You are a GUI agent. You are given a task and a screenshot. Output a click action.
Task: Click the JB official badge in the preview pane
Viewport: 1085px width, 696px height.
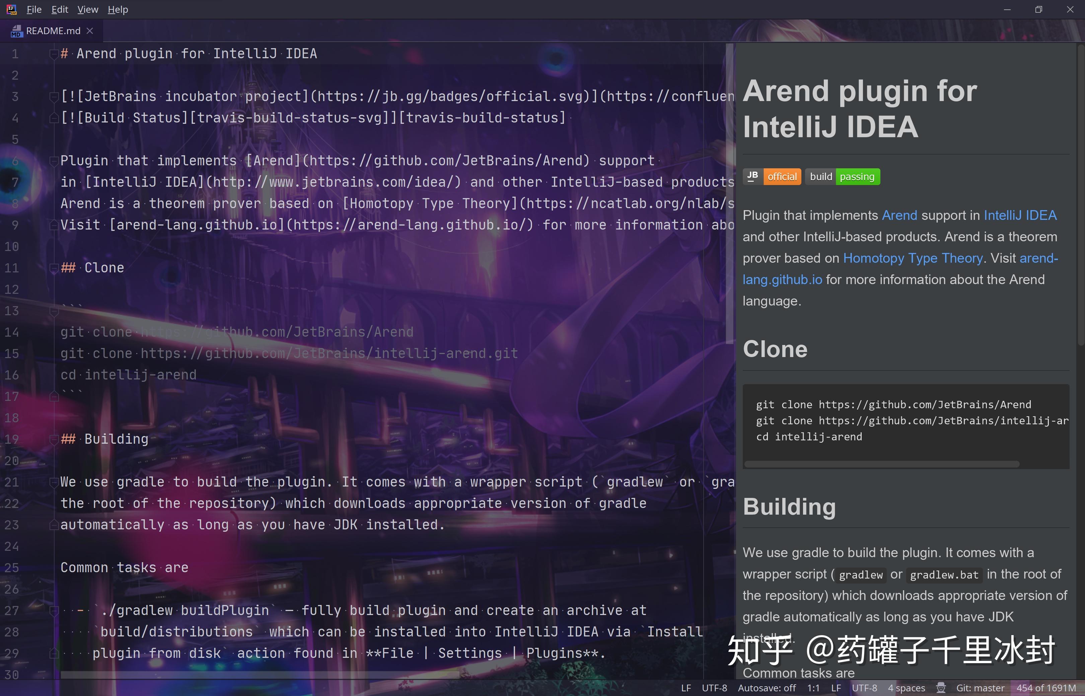tap(772, 176)
